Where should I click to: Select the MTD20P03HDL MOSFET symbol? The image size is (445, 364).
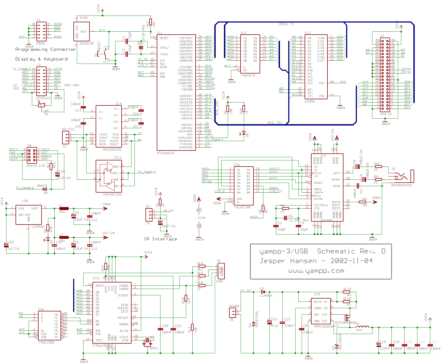pyautogui.click(x=348, y=318)
